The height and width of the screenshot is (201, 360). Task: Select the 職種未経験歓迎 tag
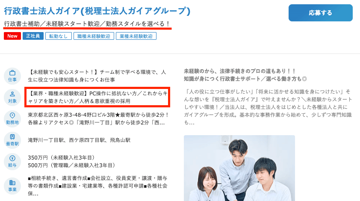[94, 36]
